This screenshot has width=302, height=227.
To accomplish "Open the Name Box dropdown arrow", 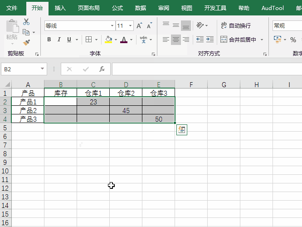I will [x=42, y=69].
